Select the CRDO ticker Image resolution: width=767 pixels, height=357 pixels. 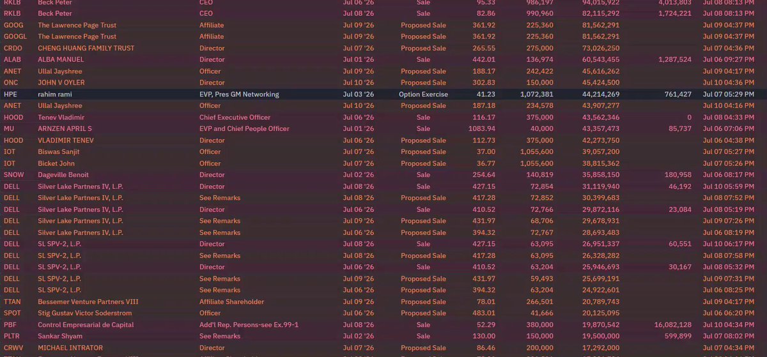pyautogui.click(x=14, y=48)
